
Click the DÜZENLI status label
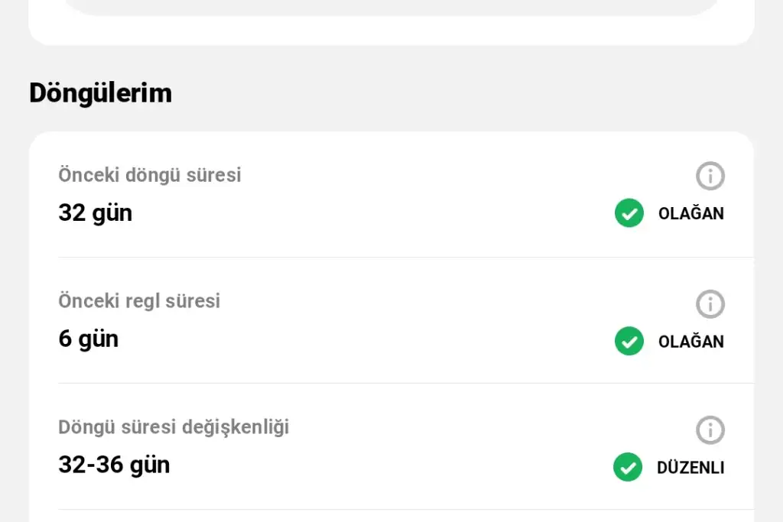(x=690, y=468)
